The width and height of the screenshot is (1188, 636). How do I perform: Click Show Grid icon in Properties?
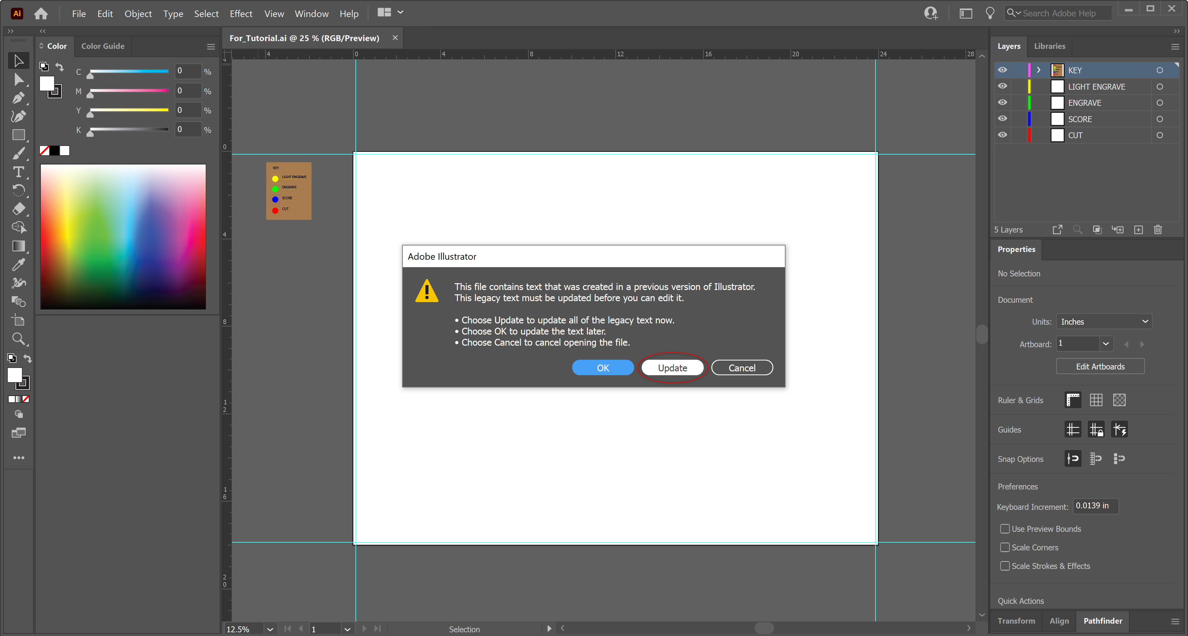[x=1096, y=400]
